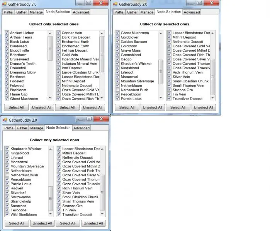
Task: Click scroll down arrow beside Wild Steelbloom
Action: 51,214
